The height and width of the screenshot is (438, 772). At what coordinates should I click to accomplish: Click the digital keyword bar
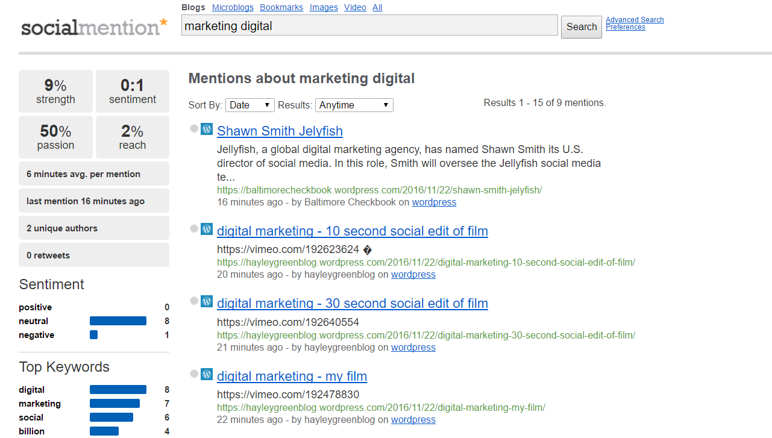[118, 390]
